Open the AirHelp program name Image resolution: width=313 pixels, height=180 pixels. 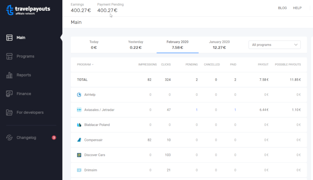[90, 95]
